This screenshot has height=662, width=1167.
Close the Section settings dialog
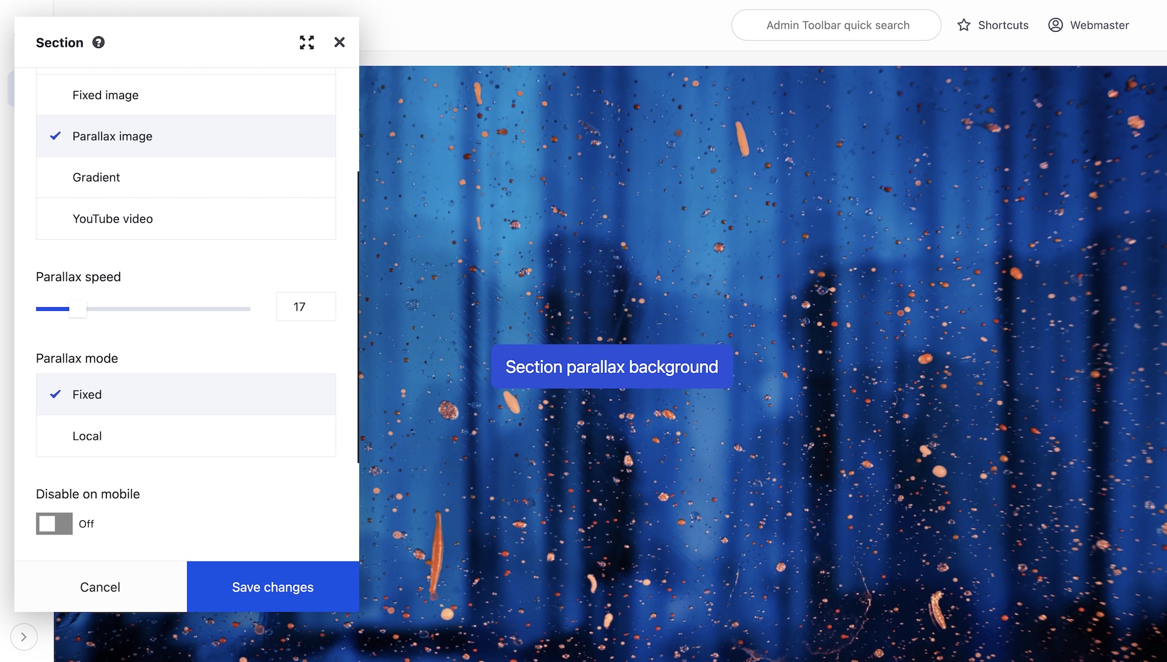click(339, 43)
